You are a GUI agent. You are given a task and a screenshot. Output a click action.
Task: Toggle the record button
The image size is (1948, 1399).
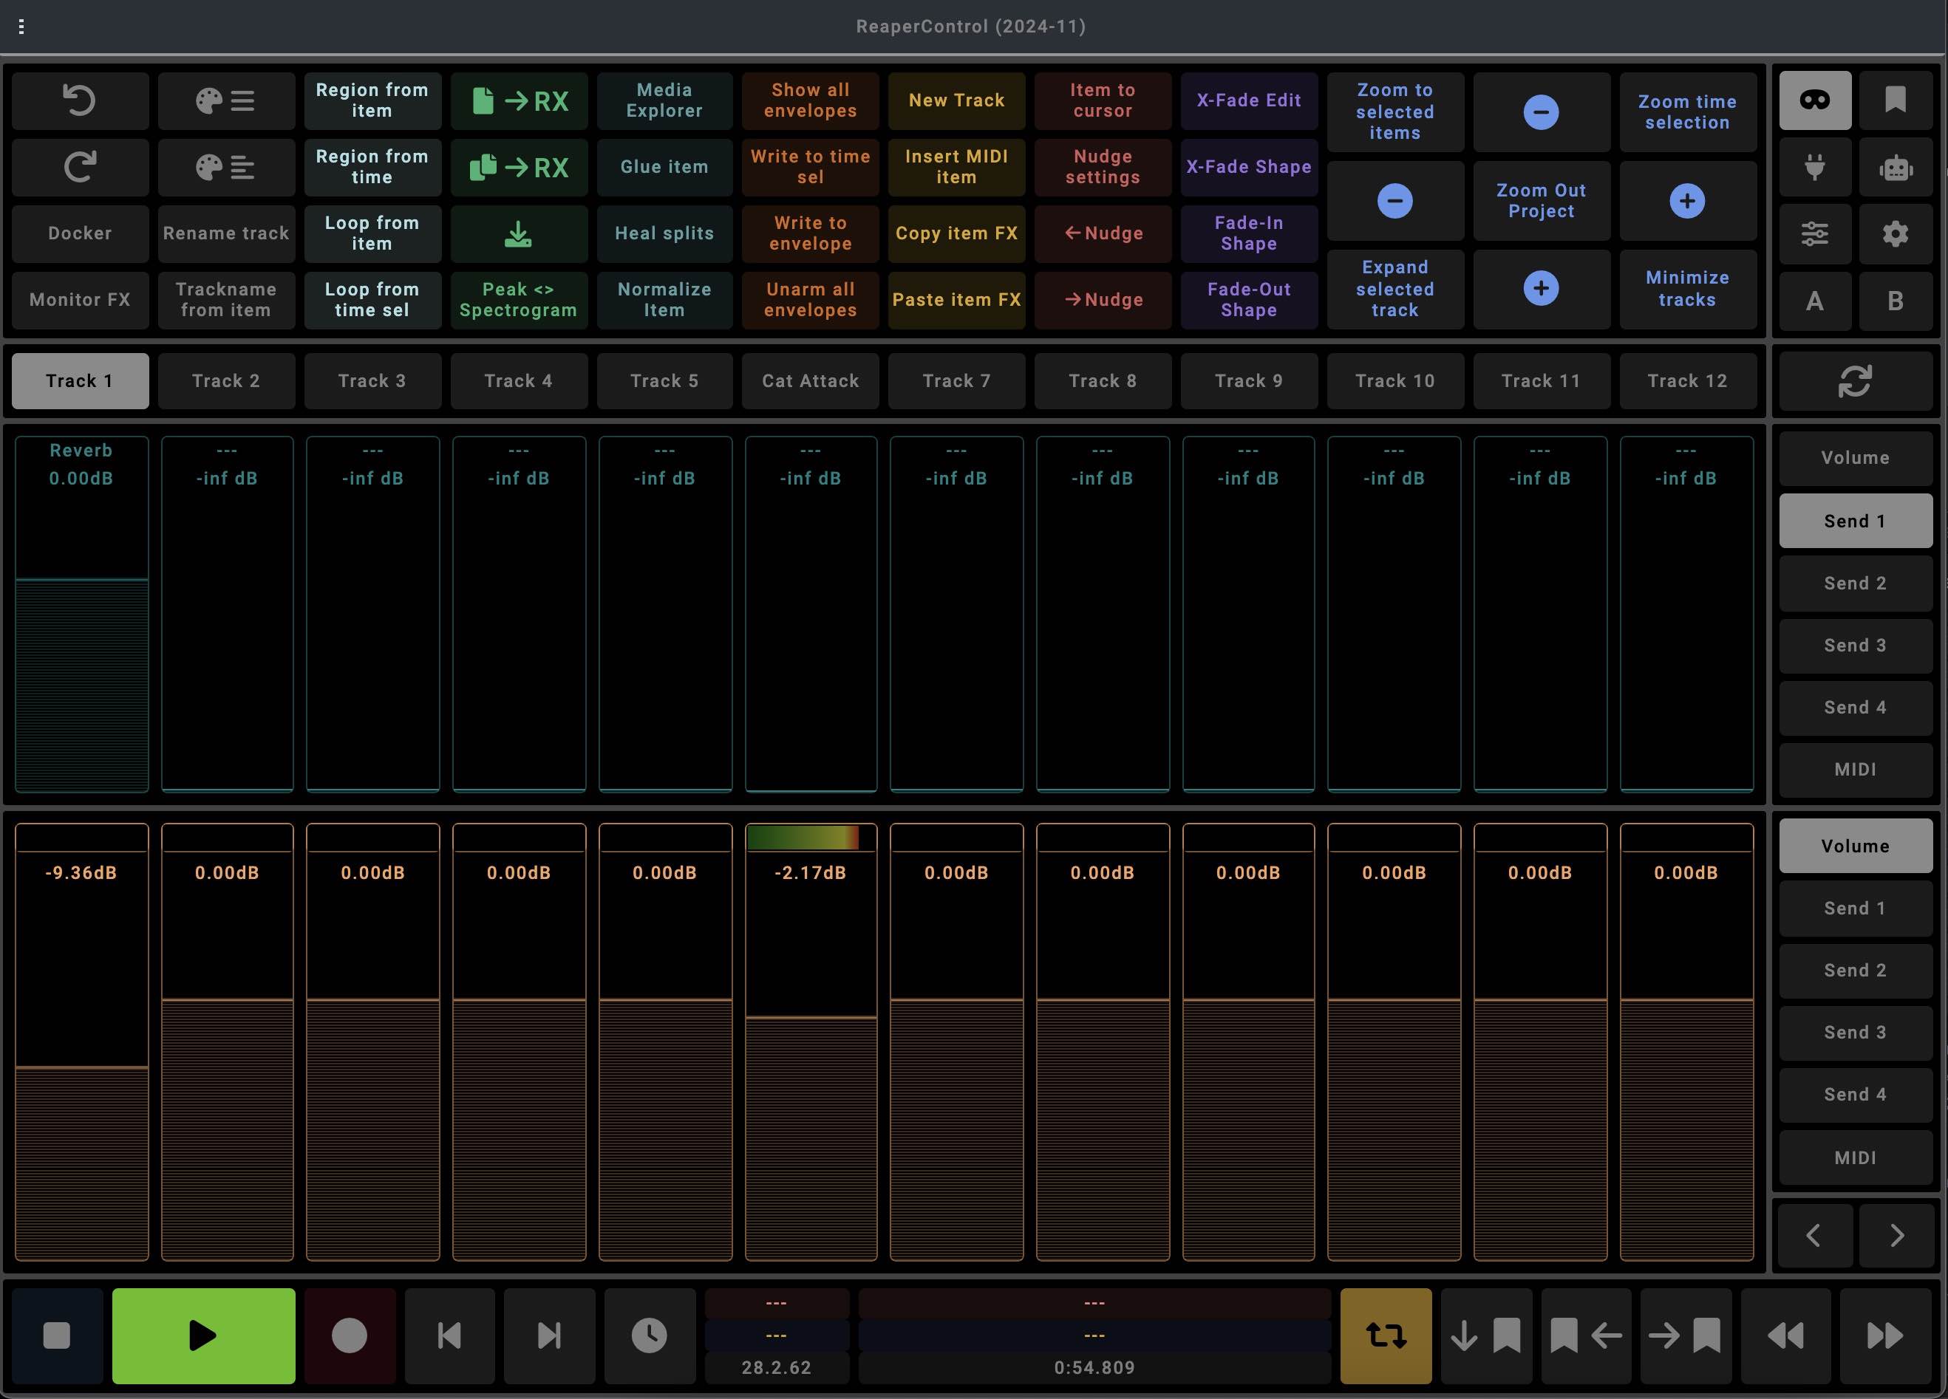pos(350,1335)
